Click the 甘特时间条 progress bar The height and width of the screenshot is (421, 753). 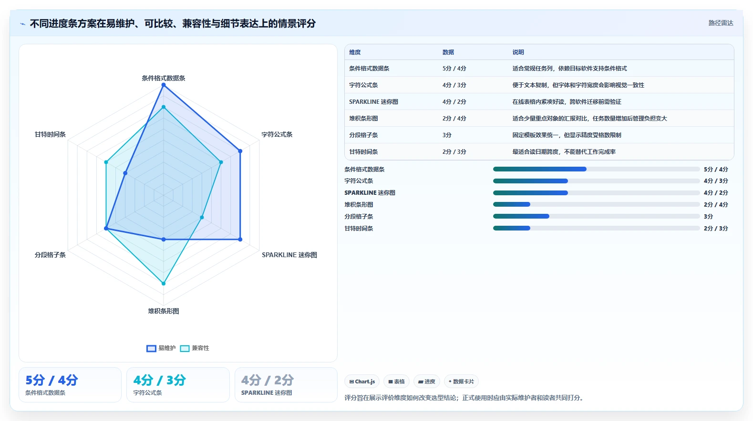coord(597,228)
